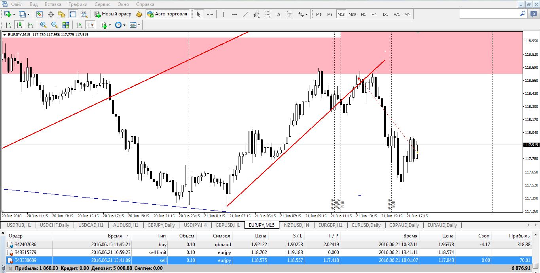The width and height of the screenshot is (540, 273).
Task: Open the Файл menu
Action: pos(17,4)
